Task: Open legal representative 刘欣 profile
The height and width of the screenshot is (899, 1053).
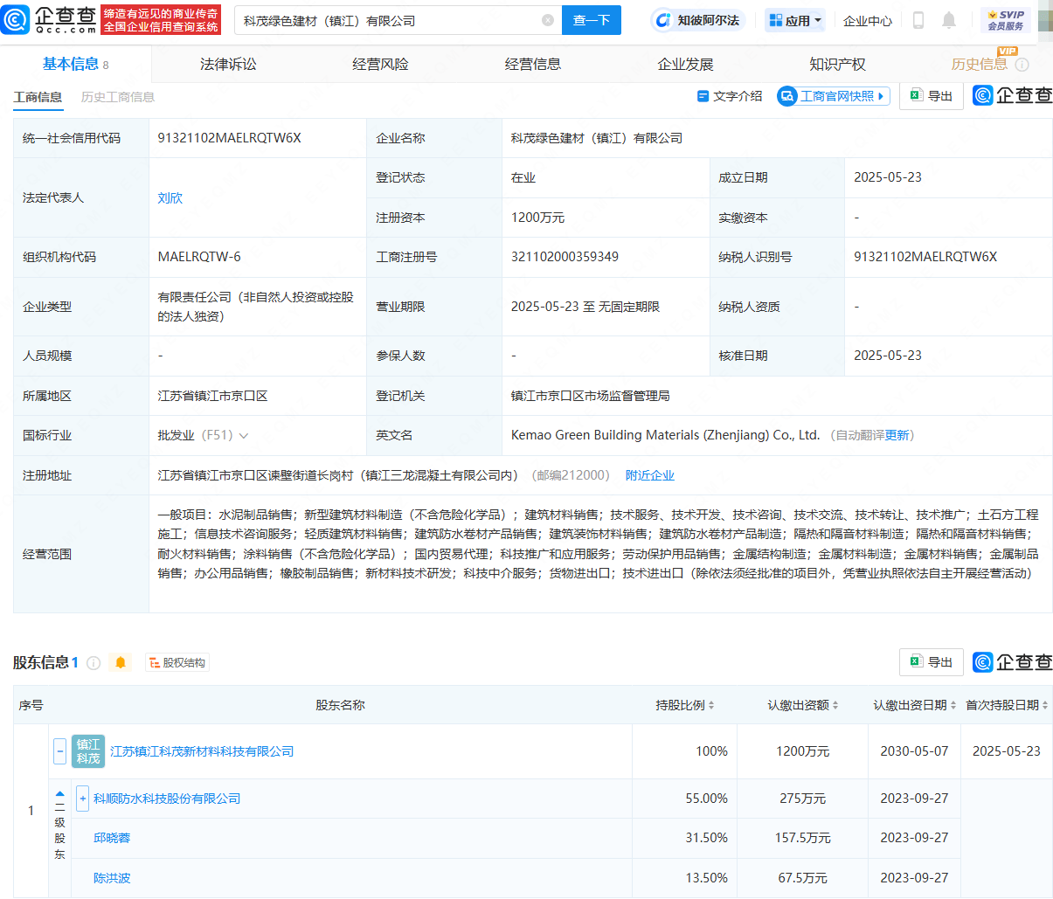Action: (x=170, y=198)
